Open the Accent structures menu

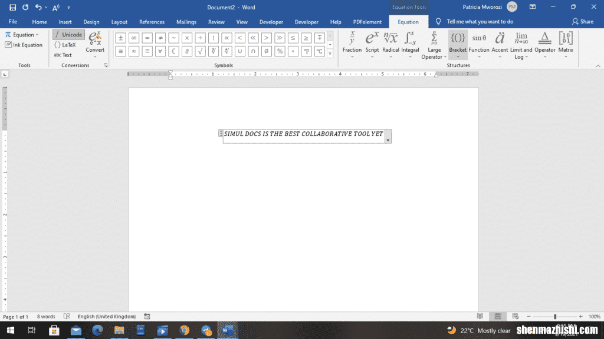pyautogui.click(x=500, y=45)
